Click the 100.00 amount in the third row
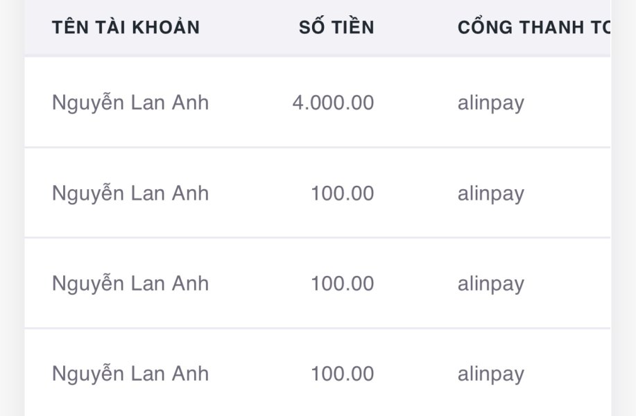Viewport: 636px width, 416px height. coord(343,284)
